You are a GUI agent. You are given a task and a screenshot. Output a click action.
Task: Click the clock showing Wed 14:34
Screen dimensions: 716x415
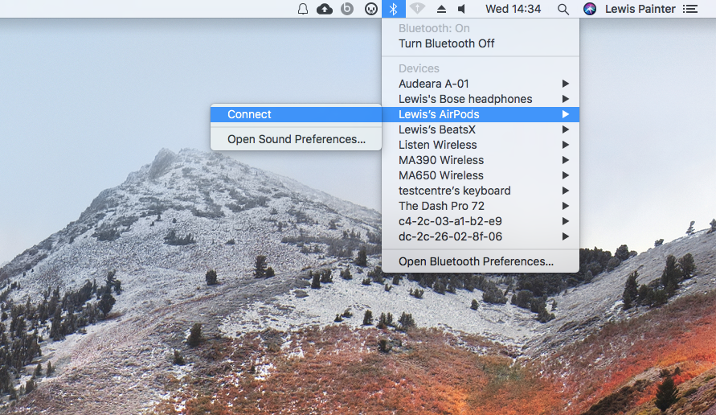513,9
